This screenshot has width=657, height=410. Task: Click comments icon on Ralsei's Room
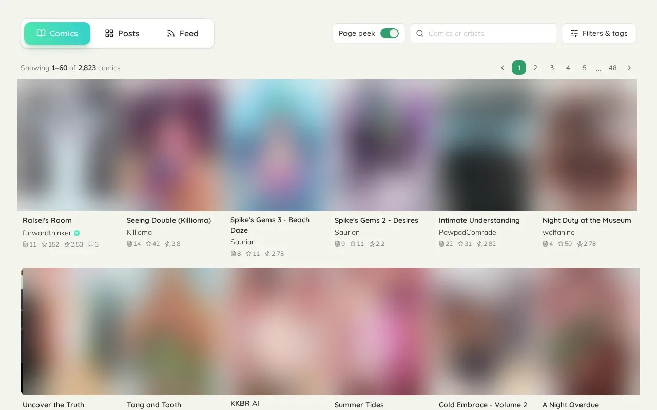[91, 244]
